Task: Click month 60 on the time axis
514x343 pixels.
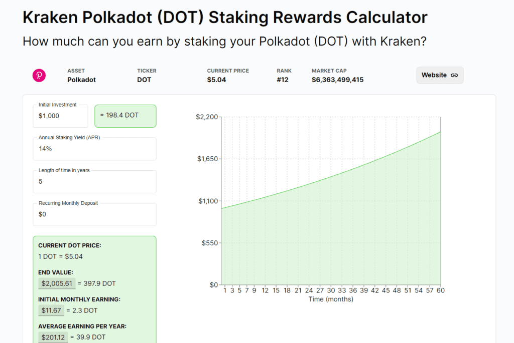Action: (x=441, y=290)
